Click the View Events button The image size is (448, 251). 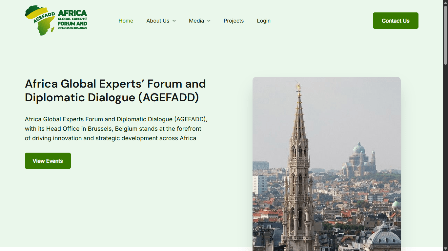point(48,161)
